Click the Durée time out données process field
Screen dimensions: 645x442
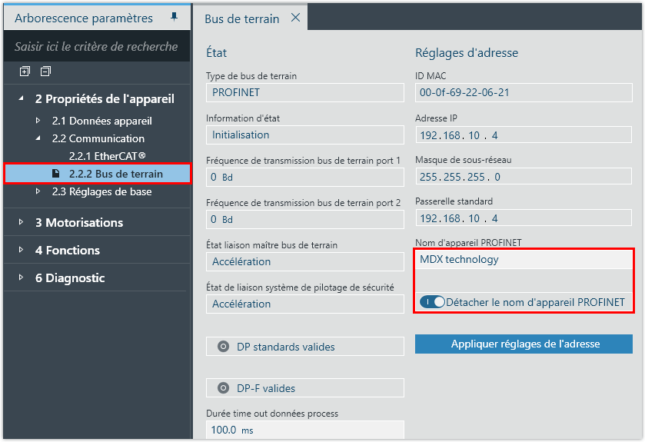click(x=304, y=430)
